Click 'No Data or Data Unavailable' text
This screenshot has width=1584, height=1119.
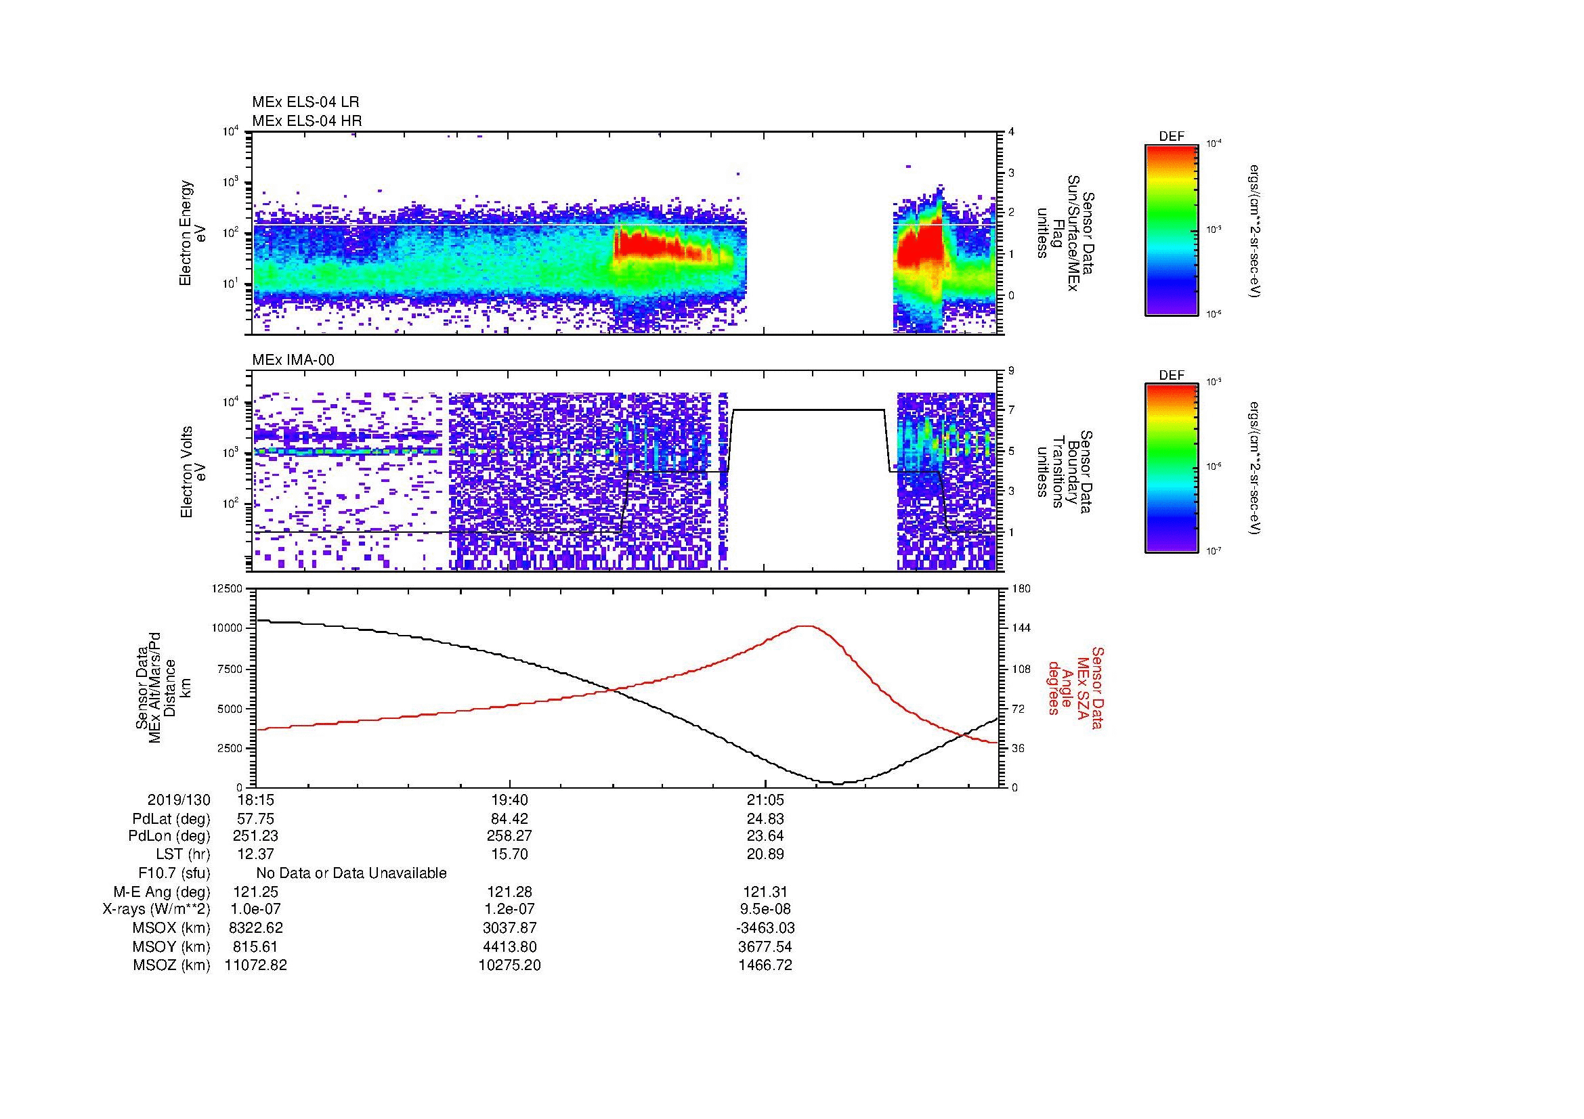pyautogui.click(x=351, y=873)
